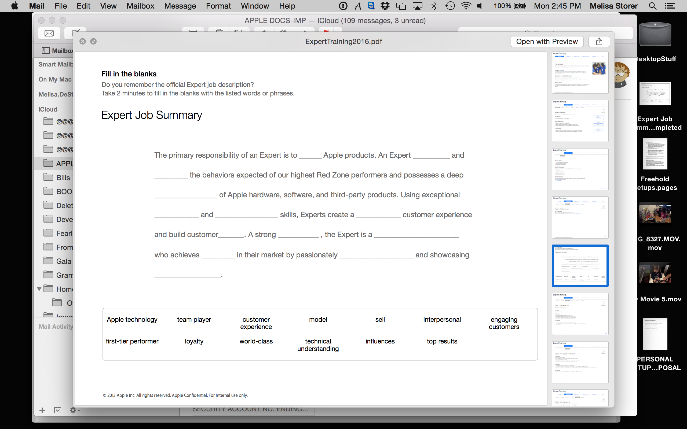Open the Edit menu
The image size is (687, 429).
83,6
